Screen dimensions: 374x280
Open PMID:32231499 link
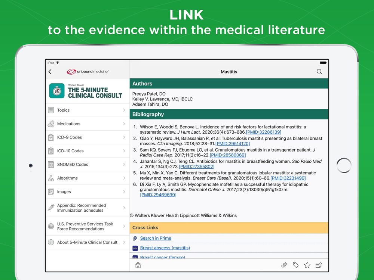(x=288, y=178)
